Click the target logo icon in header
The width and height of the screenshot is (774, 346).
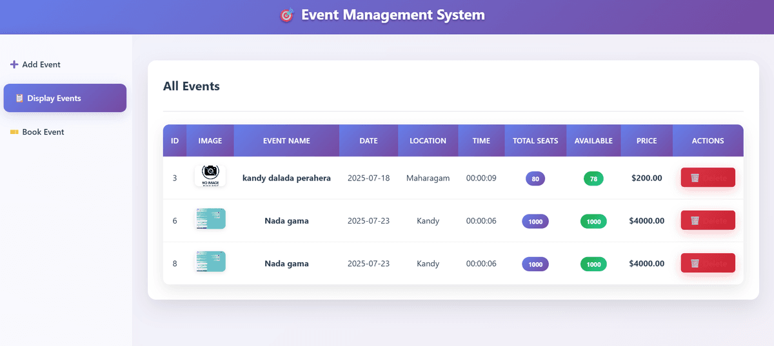(287, 15)
